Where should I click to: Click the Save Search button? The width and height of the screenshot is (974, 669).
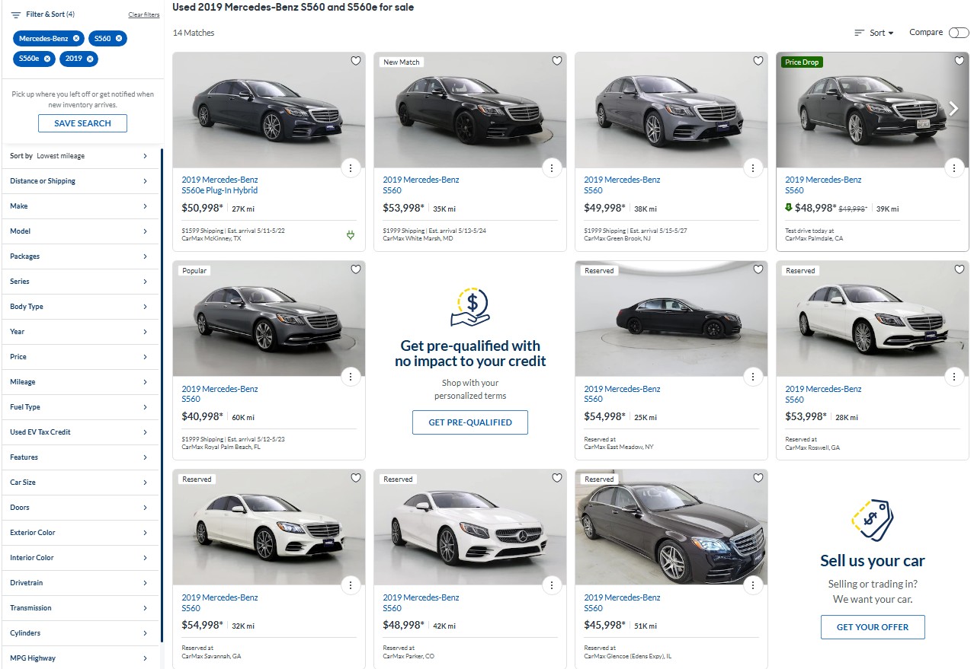click(x=82, y=123)
